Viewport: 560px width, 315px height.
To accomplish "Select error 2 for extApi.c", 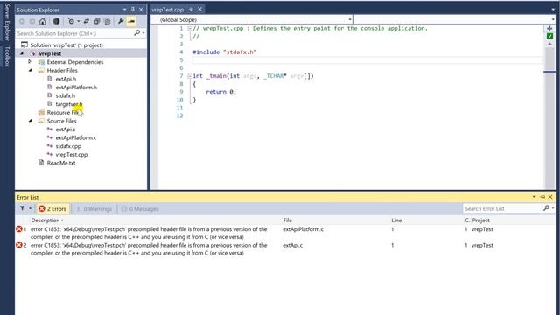I will pyautogui.click(x=285, y=248).
